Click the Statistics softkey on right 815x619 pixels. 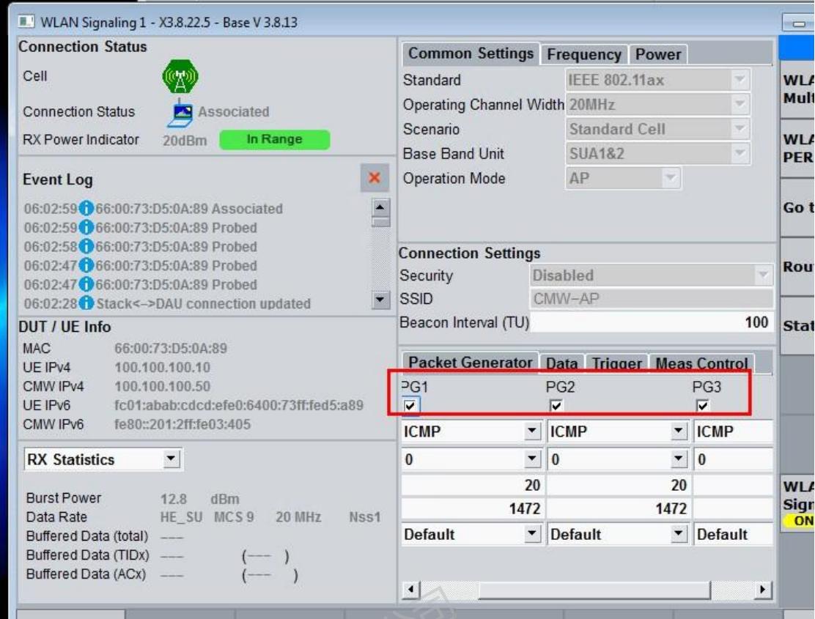click(798, 326)
